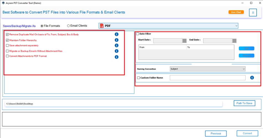The height and width of the screenshot is (138, 263).
Task: Enable Convert Attachments to PDF Format
Action: (7, 56)
